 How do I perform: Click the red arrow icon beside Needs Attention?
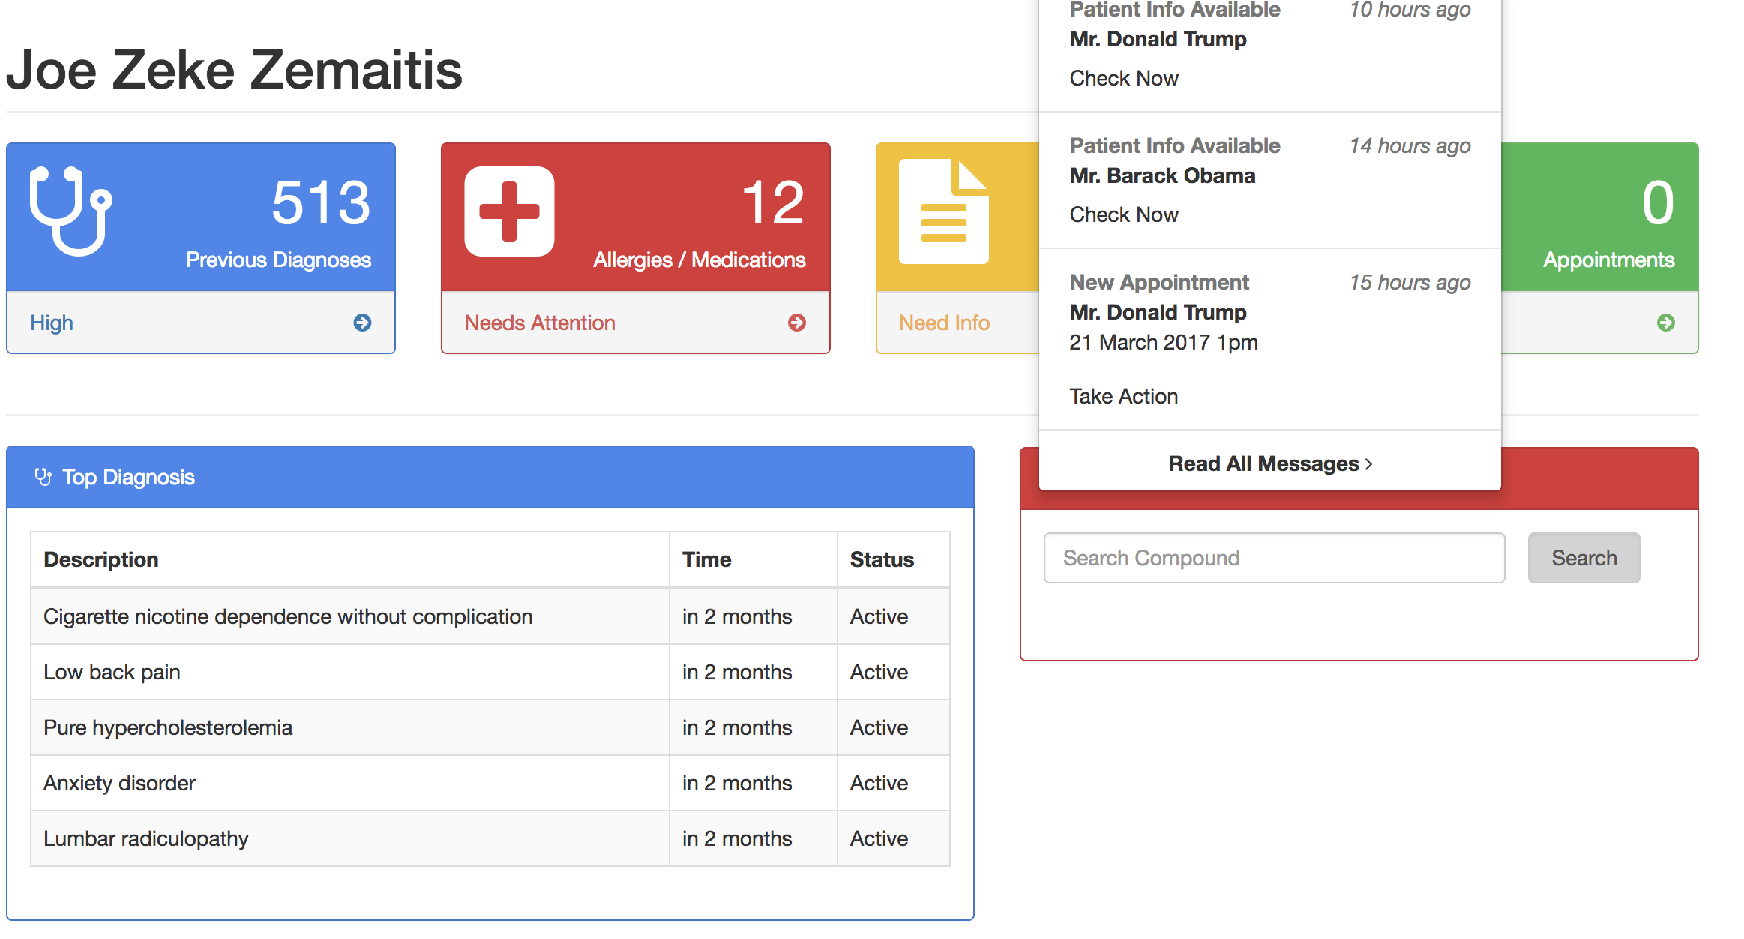797,322
